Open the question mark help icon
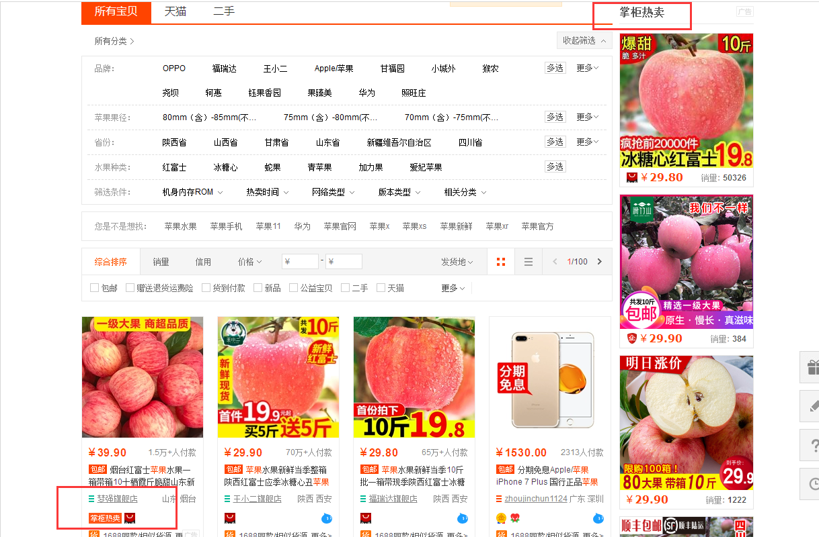 point(812,445)
